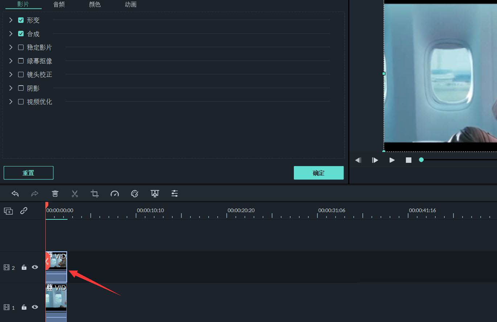Step back one frame in preview

point(358,160)
